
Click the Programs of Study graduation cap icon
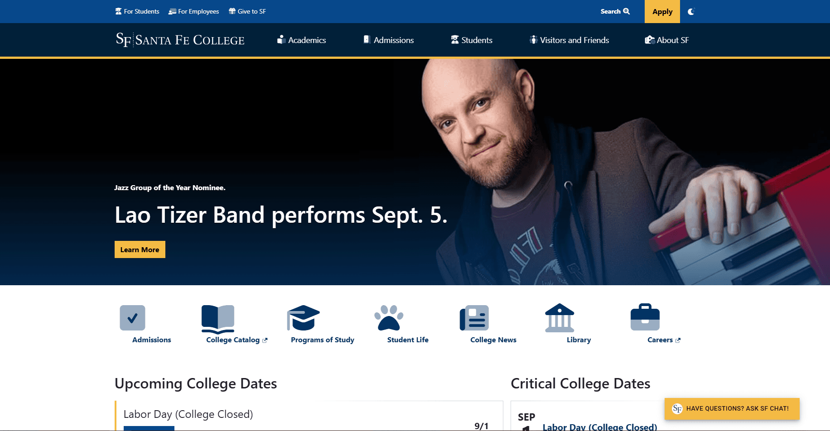[303, 318]
